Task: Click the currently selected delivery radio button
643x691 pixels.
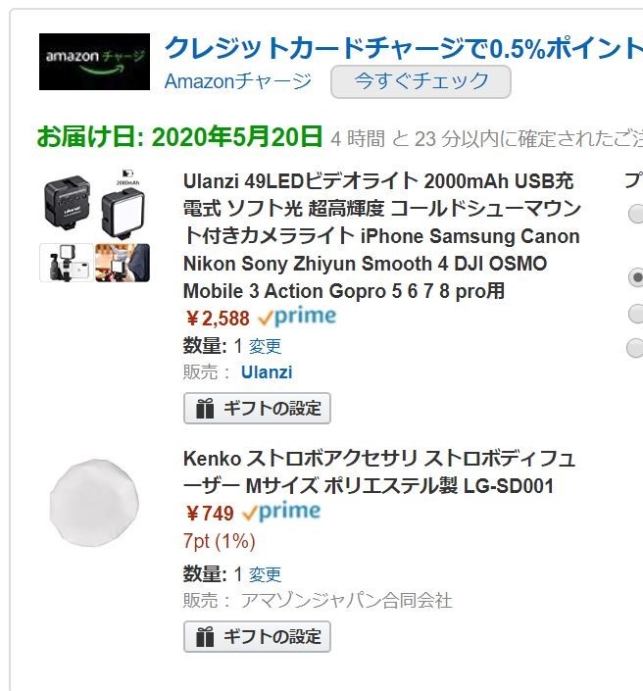Action: (635, 278)
